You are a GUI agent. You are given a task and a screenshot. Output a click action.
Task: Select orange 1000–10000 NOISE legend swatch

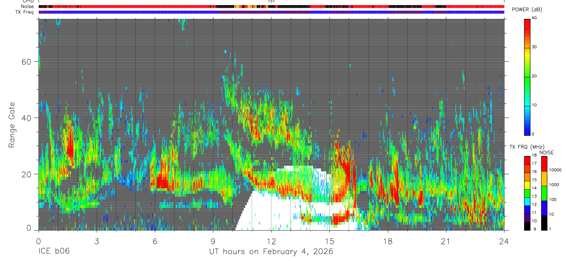[x=544, y=179]
